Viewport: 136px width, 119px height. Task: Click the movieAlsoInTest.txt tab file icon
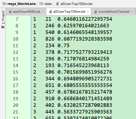96,12
